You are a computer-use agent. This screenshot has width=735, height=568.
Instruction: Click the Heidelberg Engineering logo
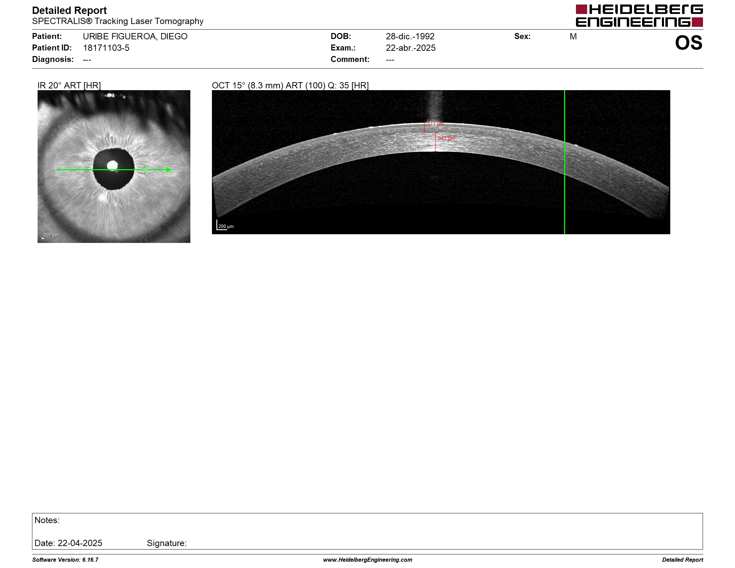point(639,16)
